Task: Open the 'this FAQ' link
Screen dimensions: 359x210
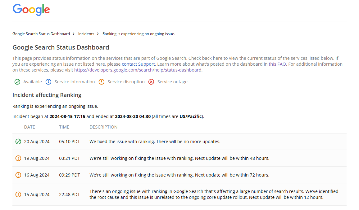Action: point(277,64)
